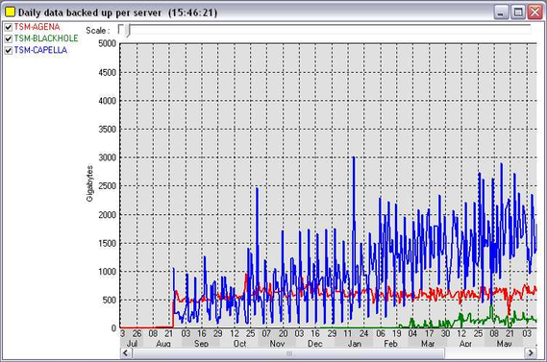
Task: Uncheck the TSM-AGENA series checkbox
Action: click(9, 27)
